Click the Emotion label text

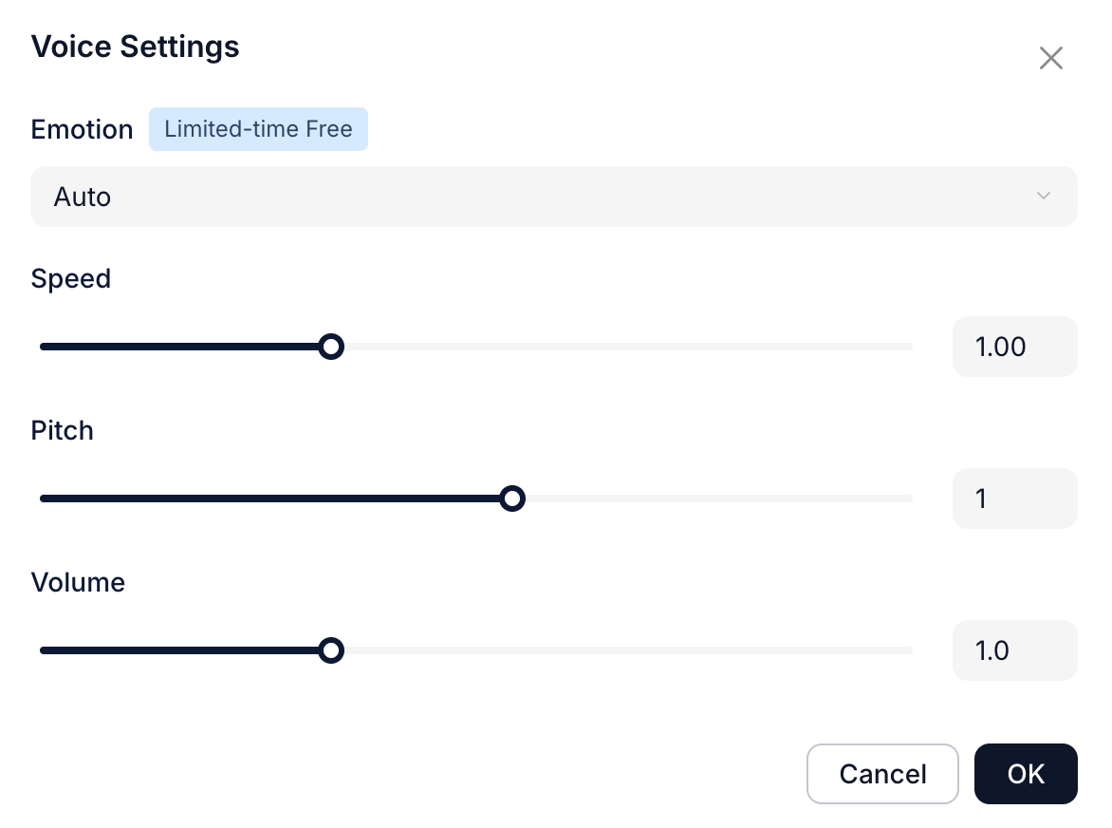point(82,129)
